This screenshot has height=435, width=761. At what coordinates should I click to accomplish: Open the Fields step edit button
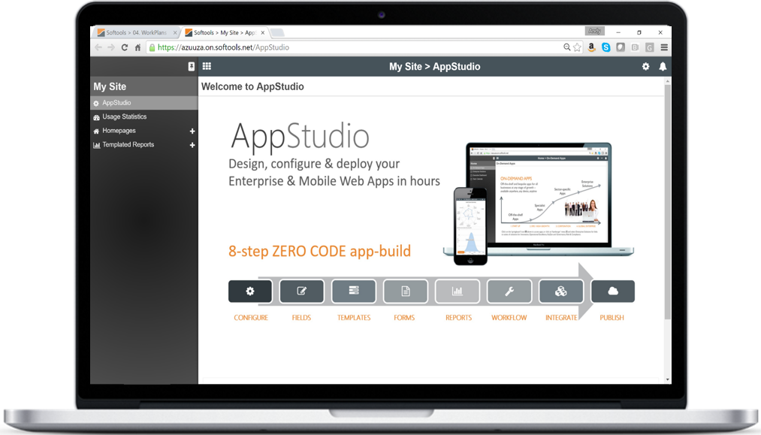click(x=302, y=292)
